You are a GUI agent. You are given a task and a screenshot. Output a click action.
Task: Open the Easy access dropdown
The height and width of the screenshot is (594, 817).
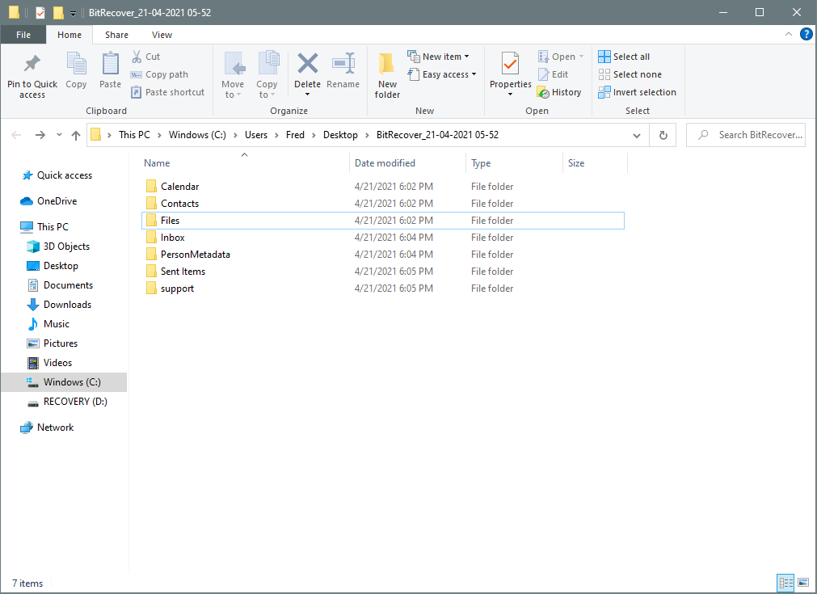click(x=442, y=74)
